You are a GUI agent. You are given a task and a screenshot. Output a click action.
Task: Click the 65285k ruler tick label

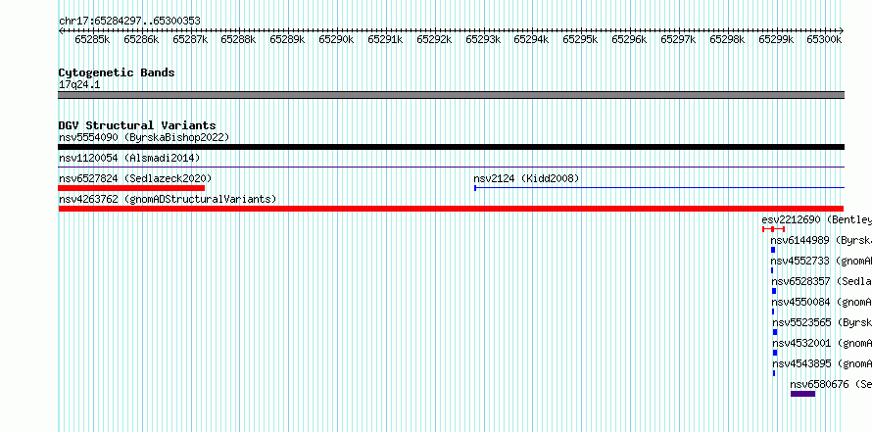point(92,39)
